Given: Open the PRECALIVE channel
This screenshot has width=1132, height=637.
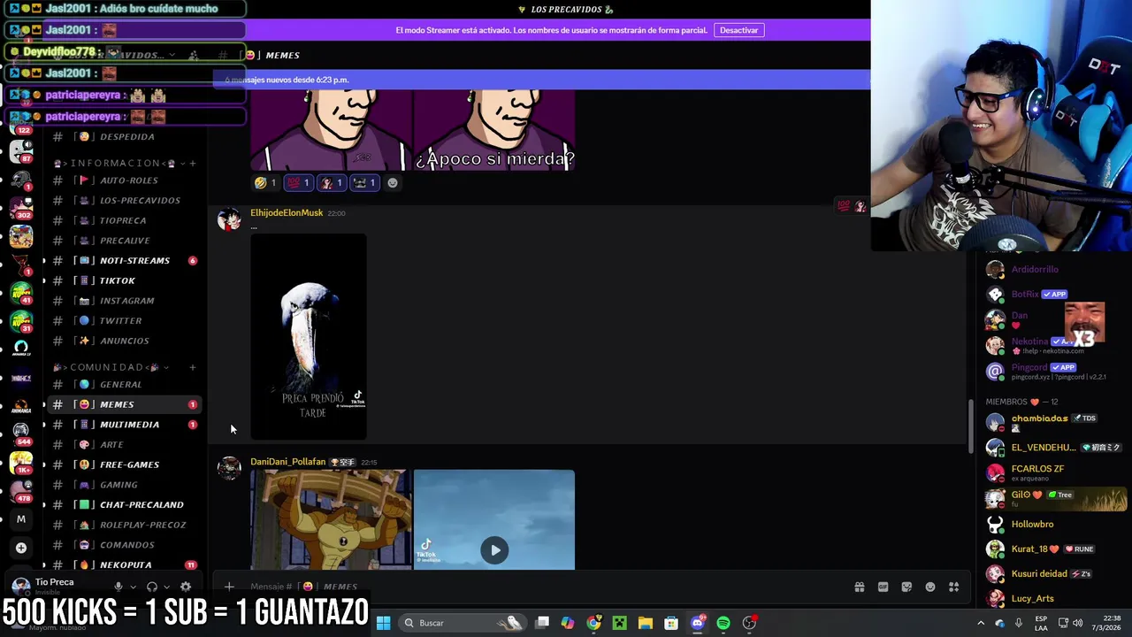Looking at the screenshot, I should (x=125, y=241).
